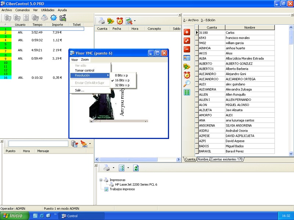
Task: Select 8 Bits x p resolution
Action: pos(122,75)
